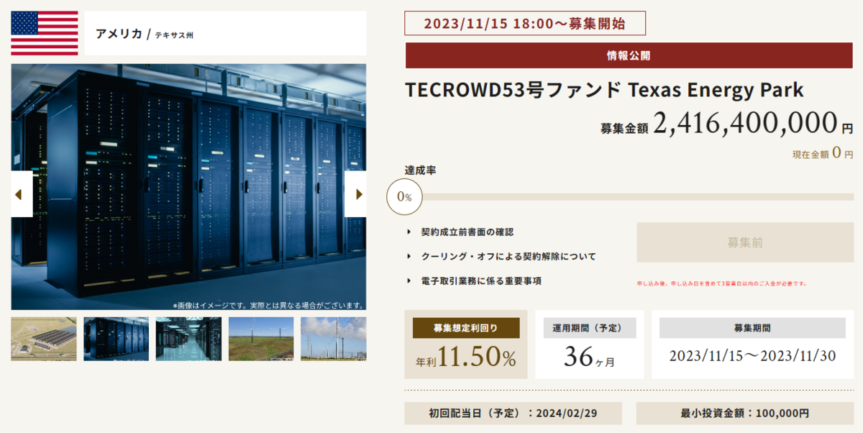This screenshot has height=433, width=863.
Task: Click the amount 2,416,400,000 円
Action: [x=753, y=124]
